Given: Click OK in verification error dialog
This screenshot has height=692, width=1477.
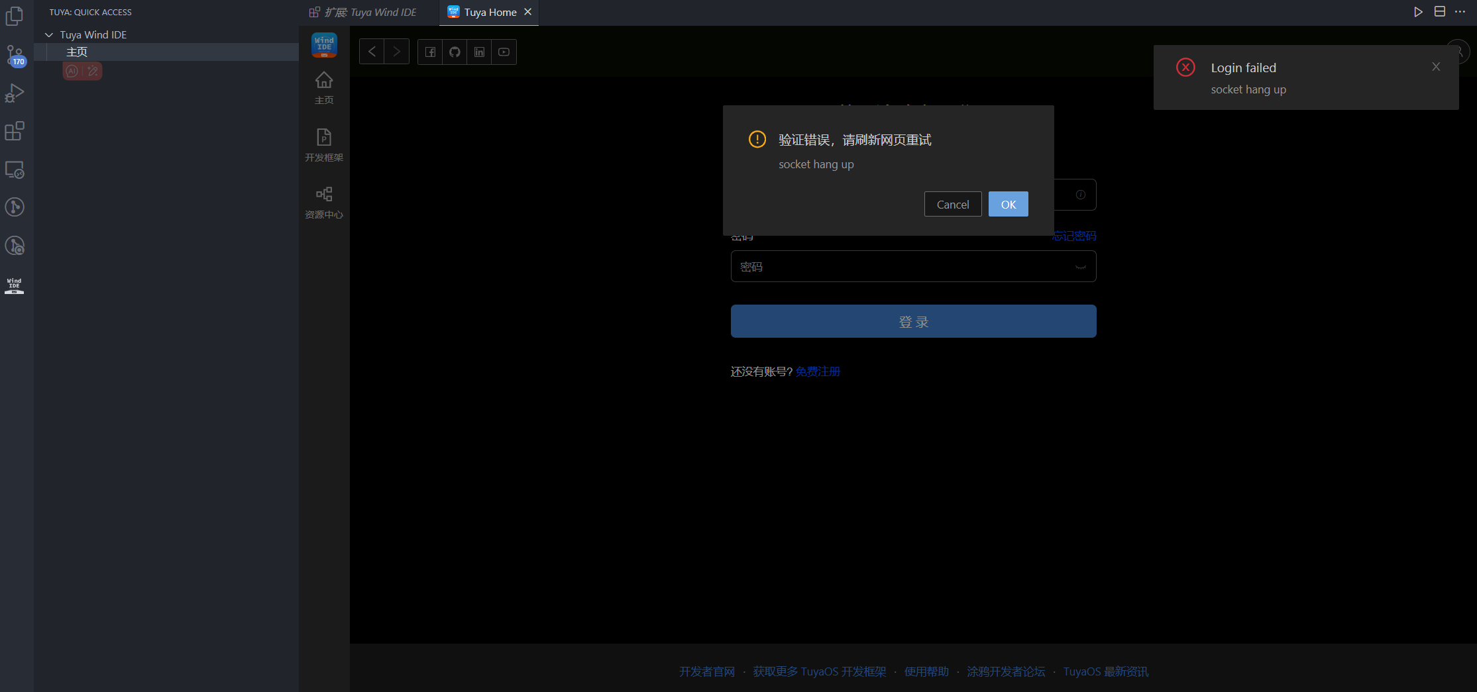Looking at the screenshot, I should point(1009,204).
